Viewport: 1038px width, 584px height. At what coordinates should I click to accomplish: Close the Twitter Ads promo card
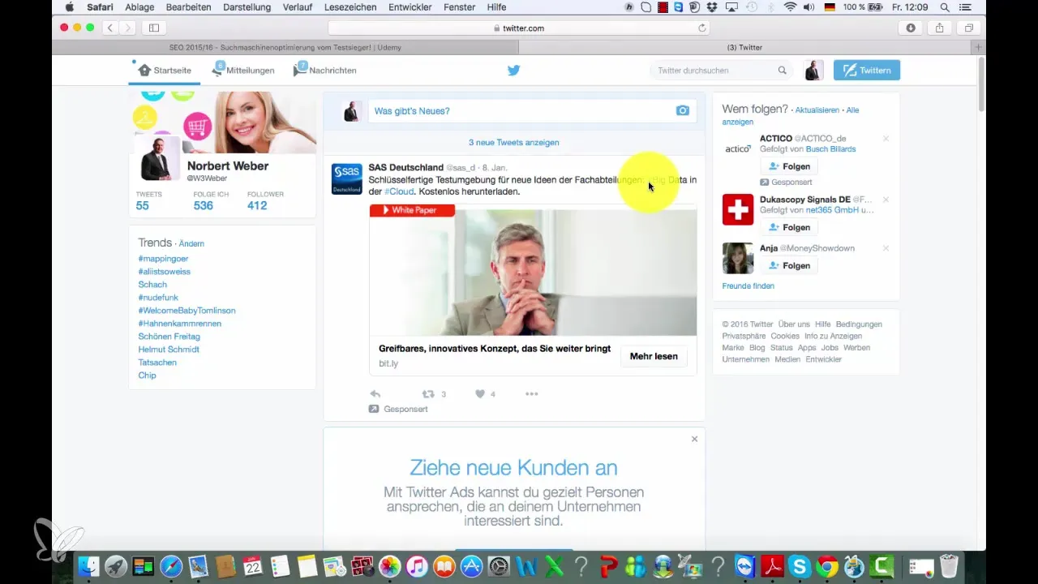click(x=694, y=439)
